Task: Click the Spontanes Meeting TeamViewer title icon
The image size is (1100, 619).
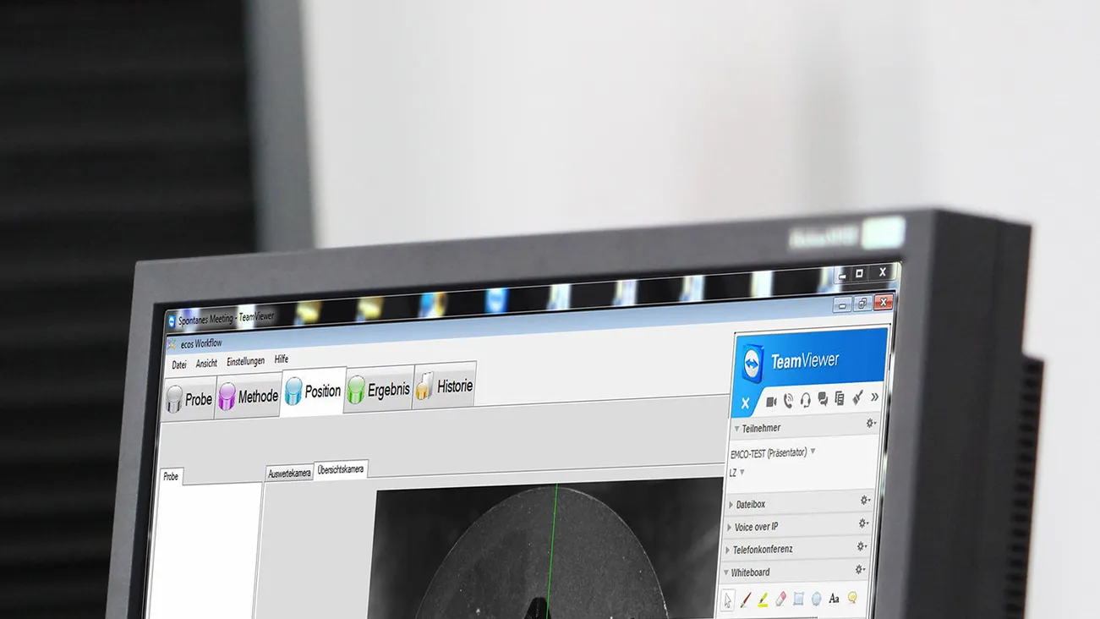Action: 172,320
